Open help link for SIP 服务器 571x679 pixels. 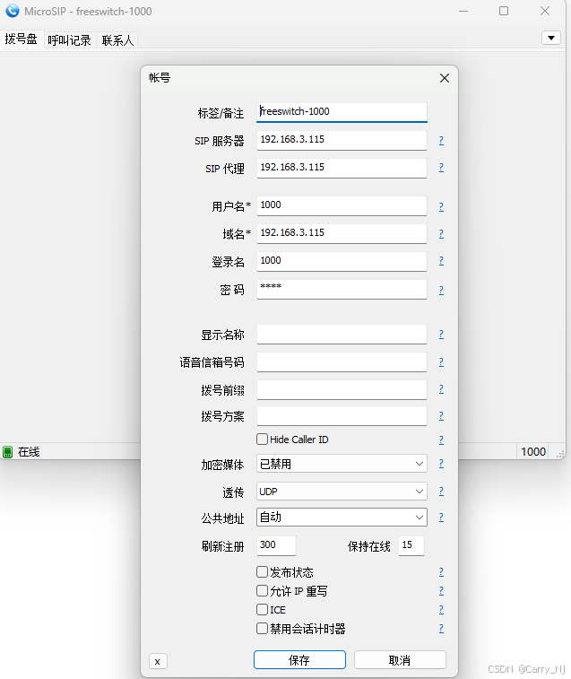click(441, 140)
